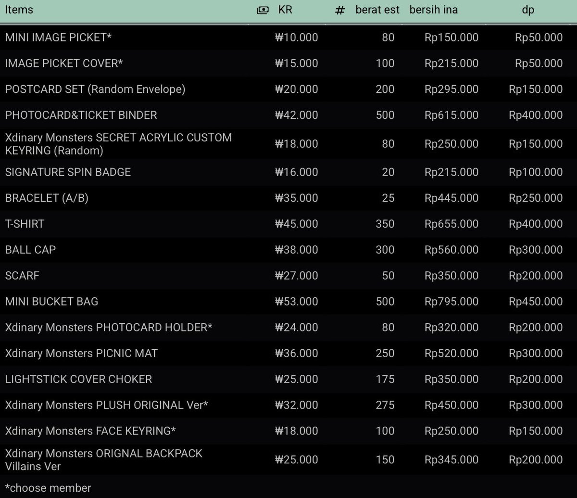Screen dimensions: 577x498
Task: Click Rp795.000 bersih ina value
Action: 452,302
